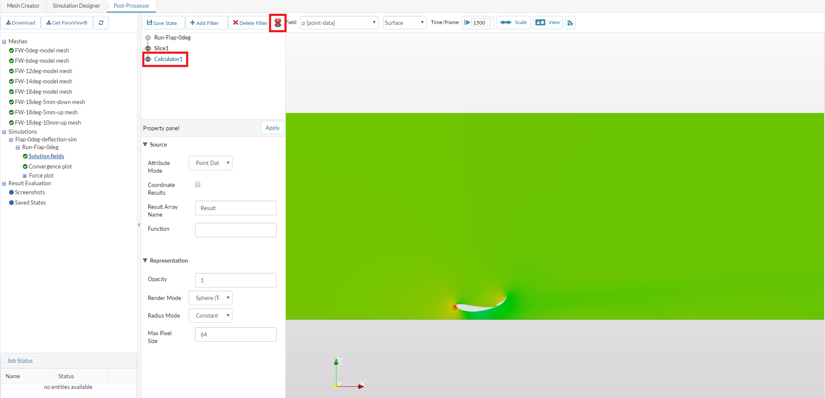Click the green check icon of FW-14deg-model mesh
Viewport: 825px width, 398px height.
pyautogui.click(x=11, y=82)
